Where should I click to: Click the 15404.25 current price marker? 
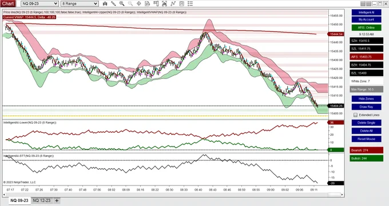pyautogui.click(x=336, y=106)
